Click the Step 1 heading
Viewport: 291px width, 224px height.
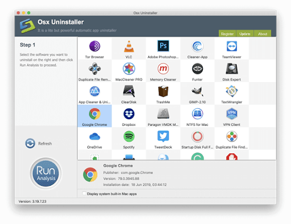coord(27,45)
